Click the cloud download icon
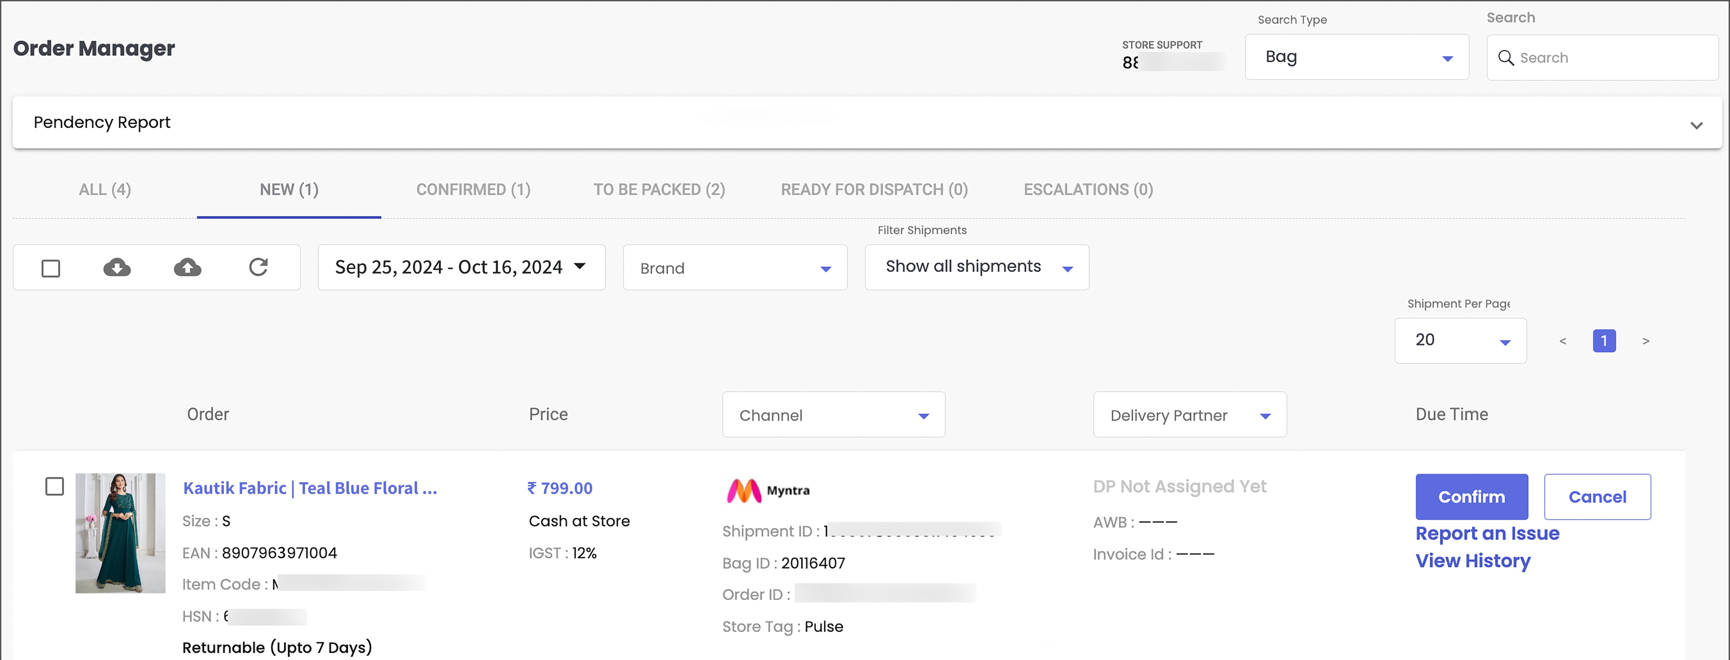Screen dimensions: 1730x660 117,267
